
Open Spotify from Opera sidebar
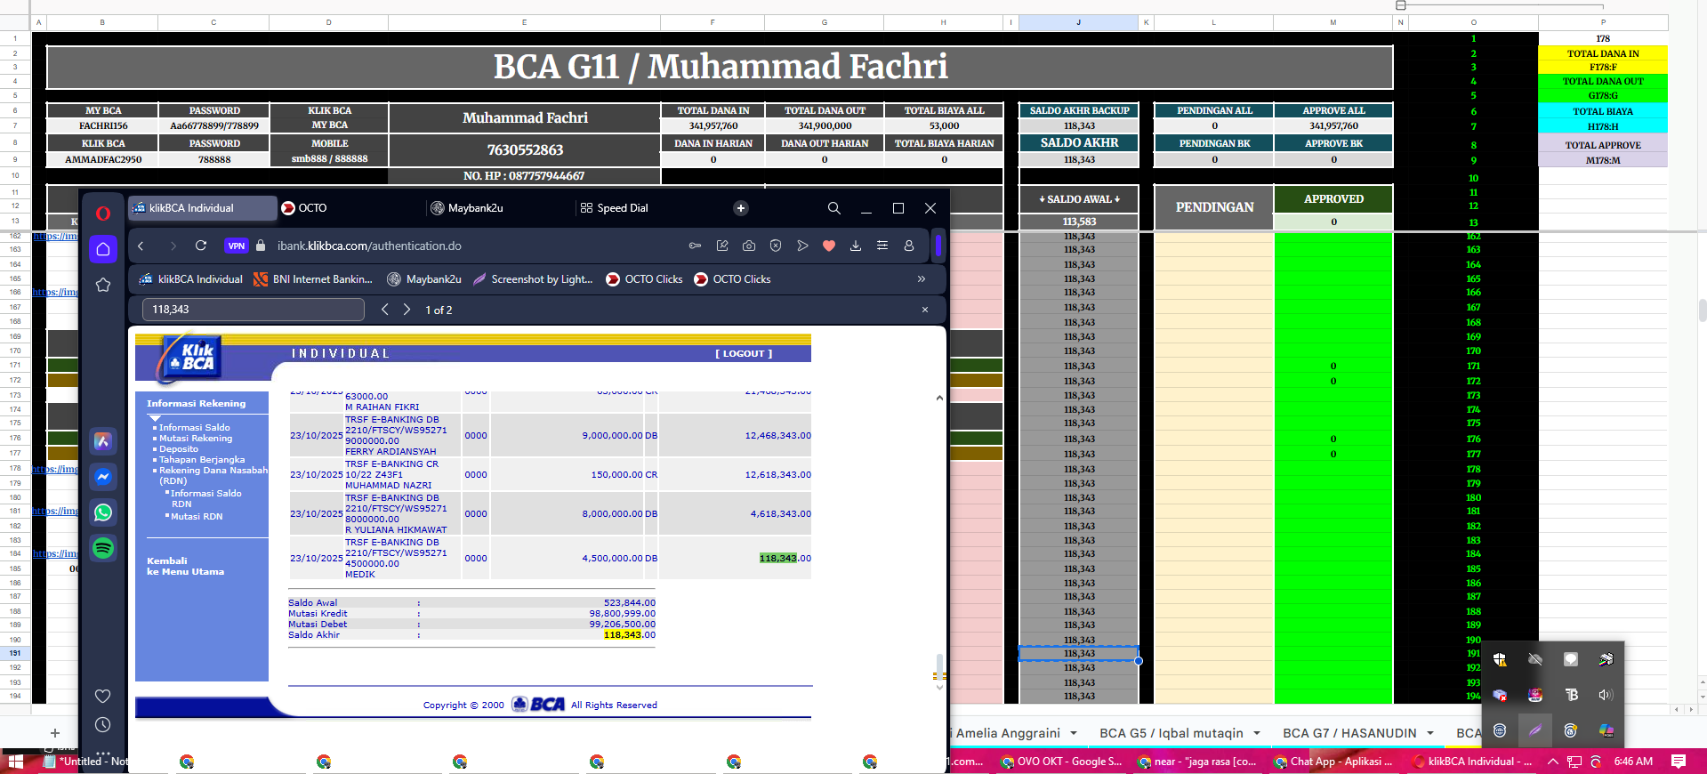coord(103,548)
